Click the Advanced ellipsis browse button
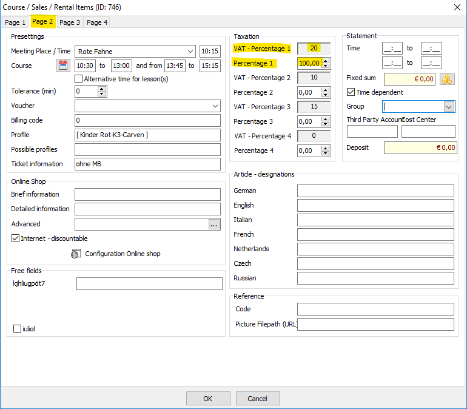Screen dimensions: 467x409 214,225
